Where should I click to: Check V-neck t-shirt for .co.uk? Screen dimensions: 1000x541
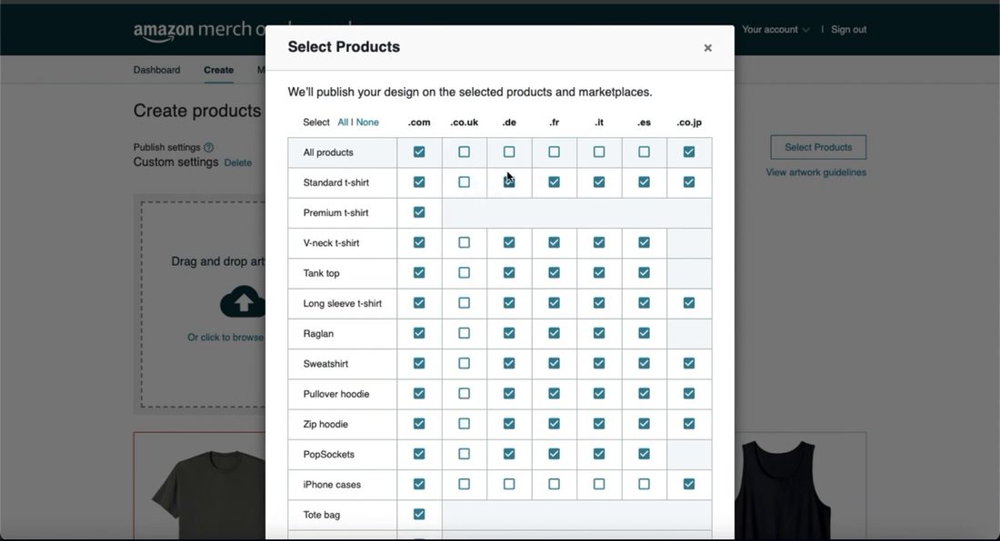tap(465, 242)
